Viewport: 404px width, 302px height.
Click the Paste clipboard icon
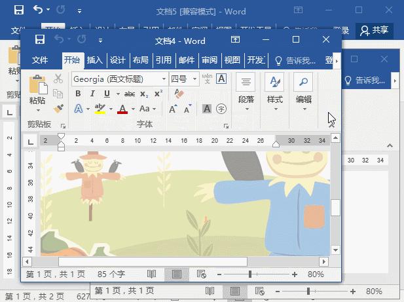coord(38,85)
